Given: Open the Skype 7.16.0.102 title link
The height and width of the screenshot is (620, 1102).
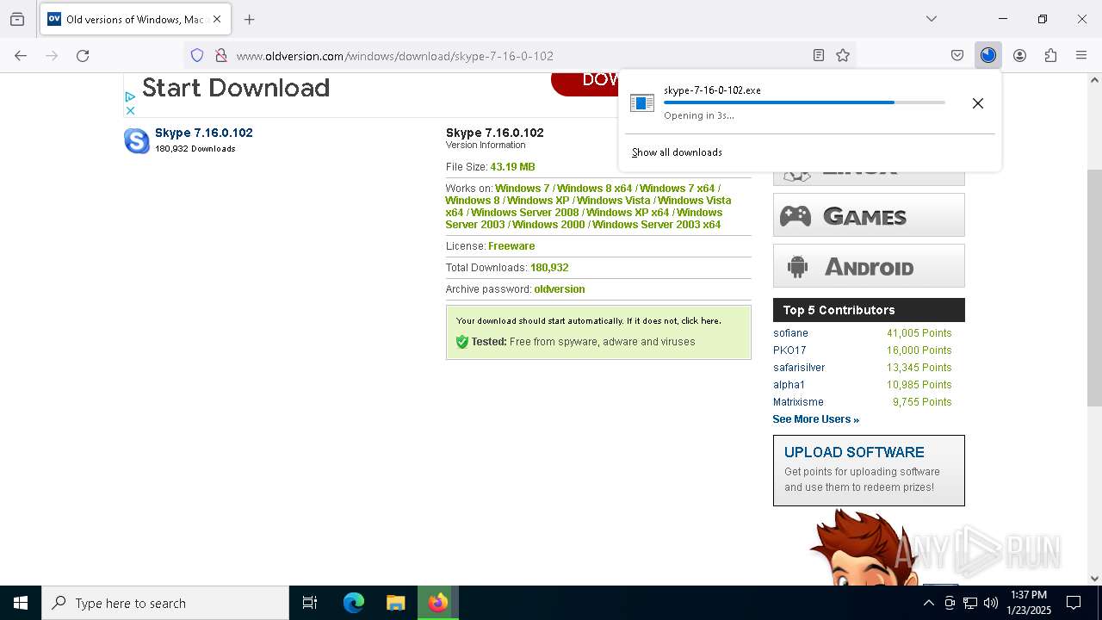Looking at the screenshot, I should pyautogui.click(x=204, y=133).
